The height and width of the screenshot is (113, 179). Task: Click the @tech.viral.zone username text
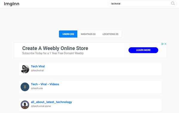[x=41, y=106]
